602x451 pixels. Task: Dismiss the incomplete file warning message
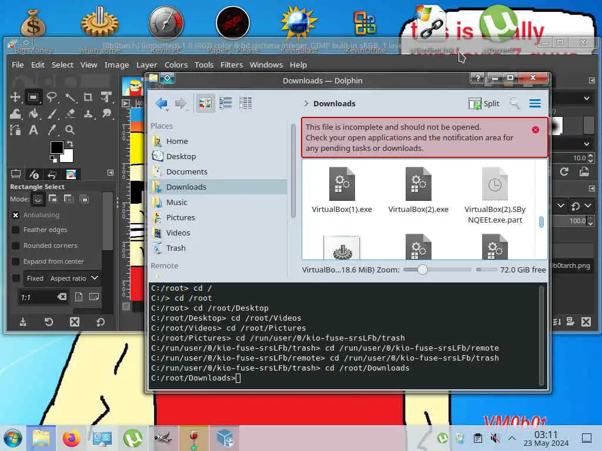tap(536, 130)
